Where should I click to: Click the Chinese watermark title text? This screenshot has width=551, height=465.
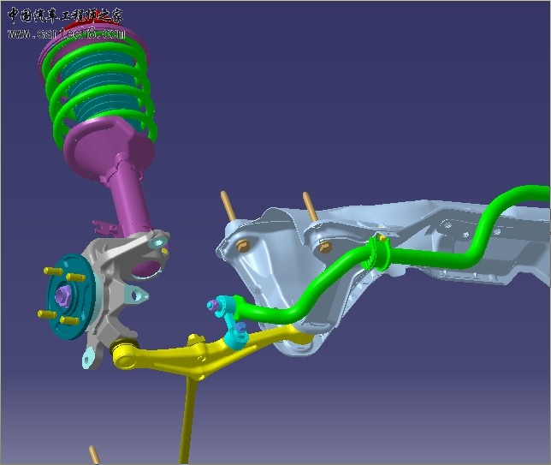pos(65,15)
